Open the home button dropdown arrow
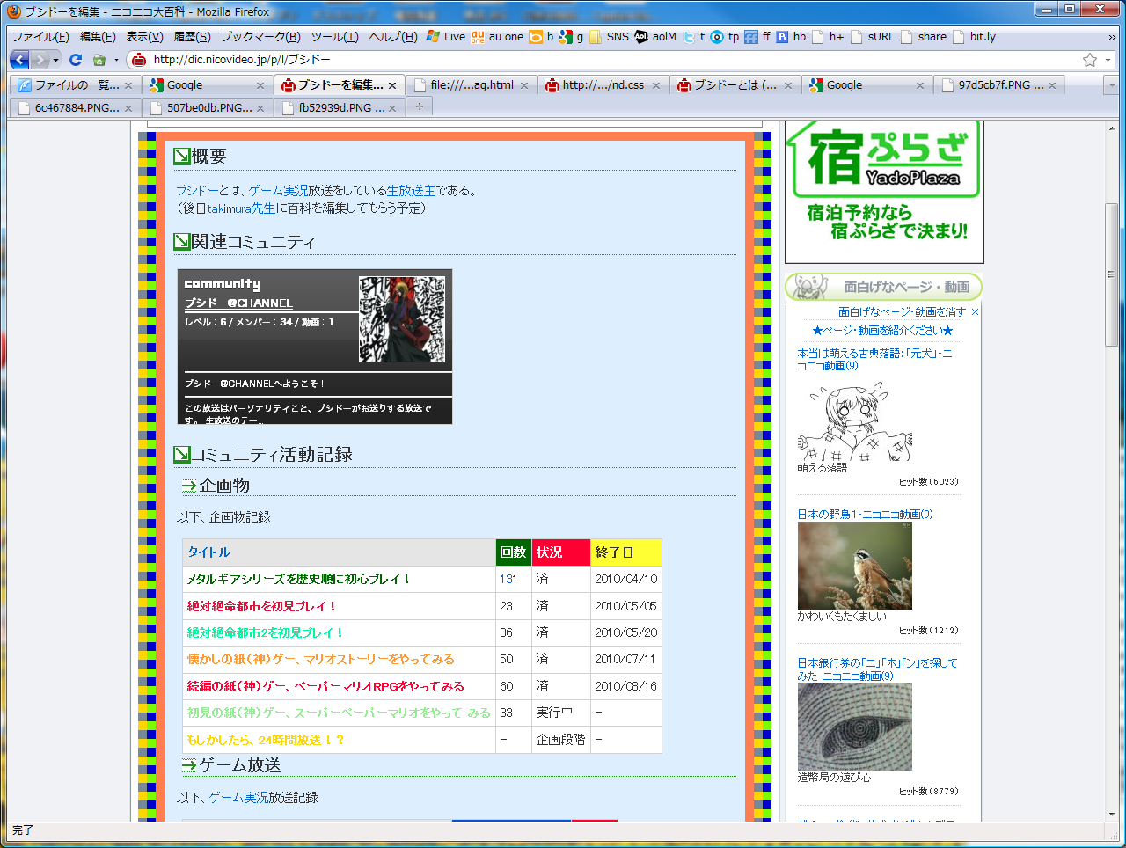Screen dimensions: 1126x848 point(116,60)
